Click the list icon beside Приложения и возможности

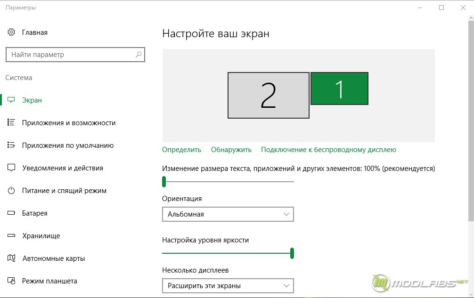tap(11, 122)
